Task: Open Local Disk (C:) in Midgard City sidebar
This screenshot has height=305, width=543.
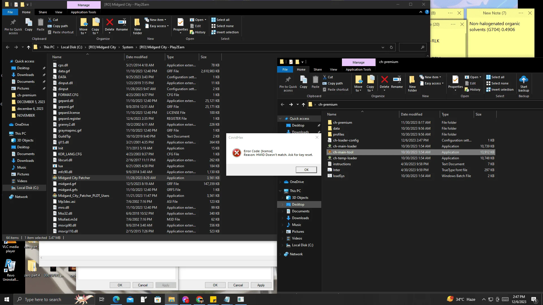Action: [27, 188]
